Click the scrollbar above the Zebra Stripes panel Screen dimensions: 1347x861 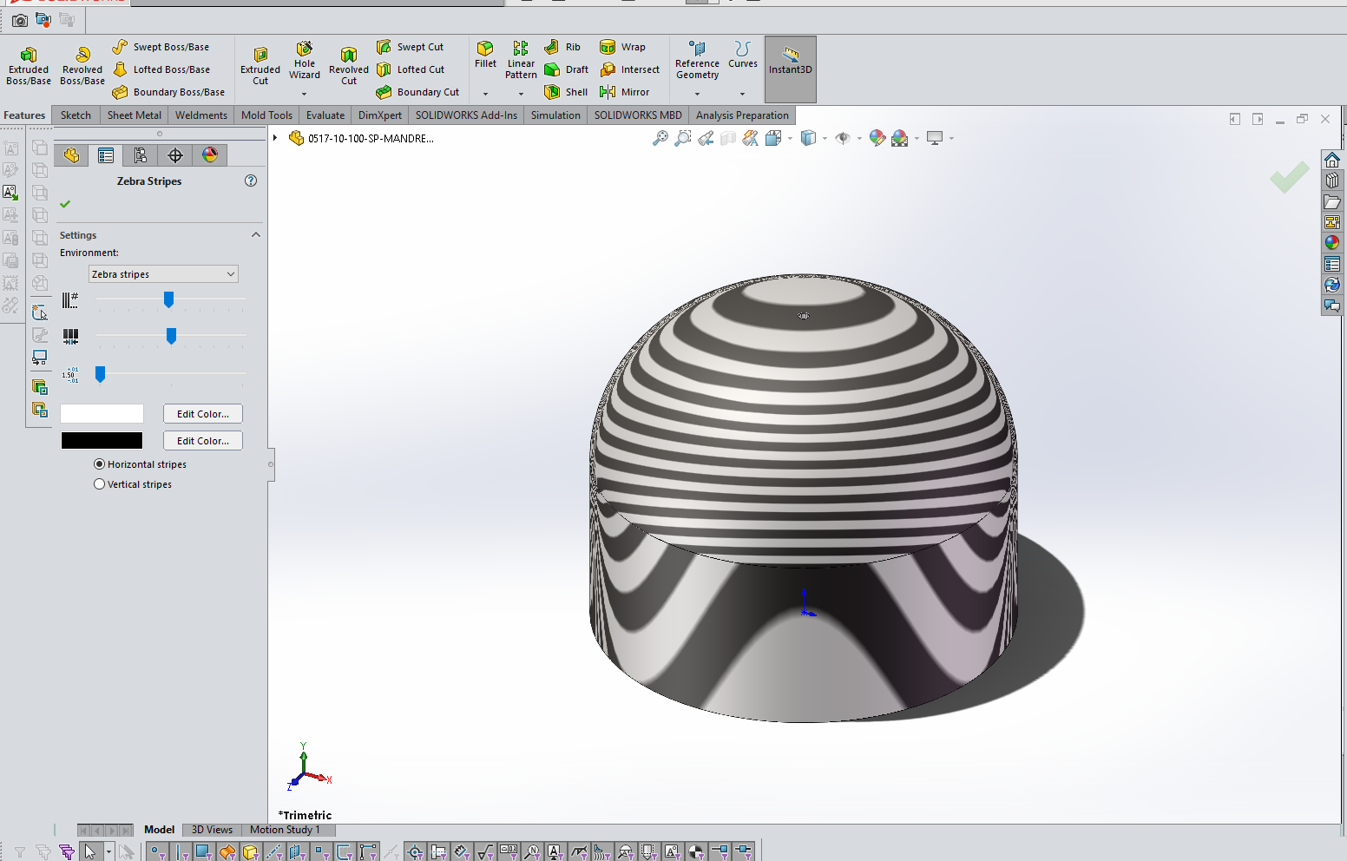[161, 134]
